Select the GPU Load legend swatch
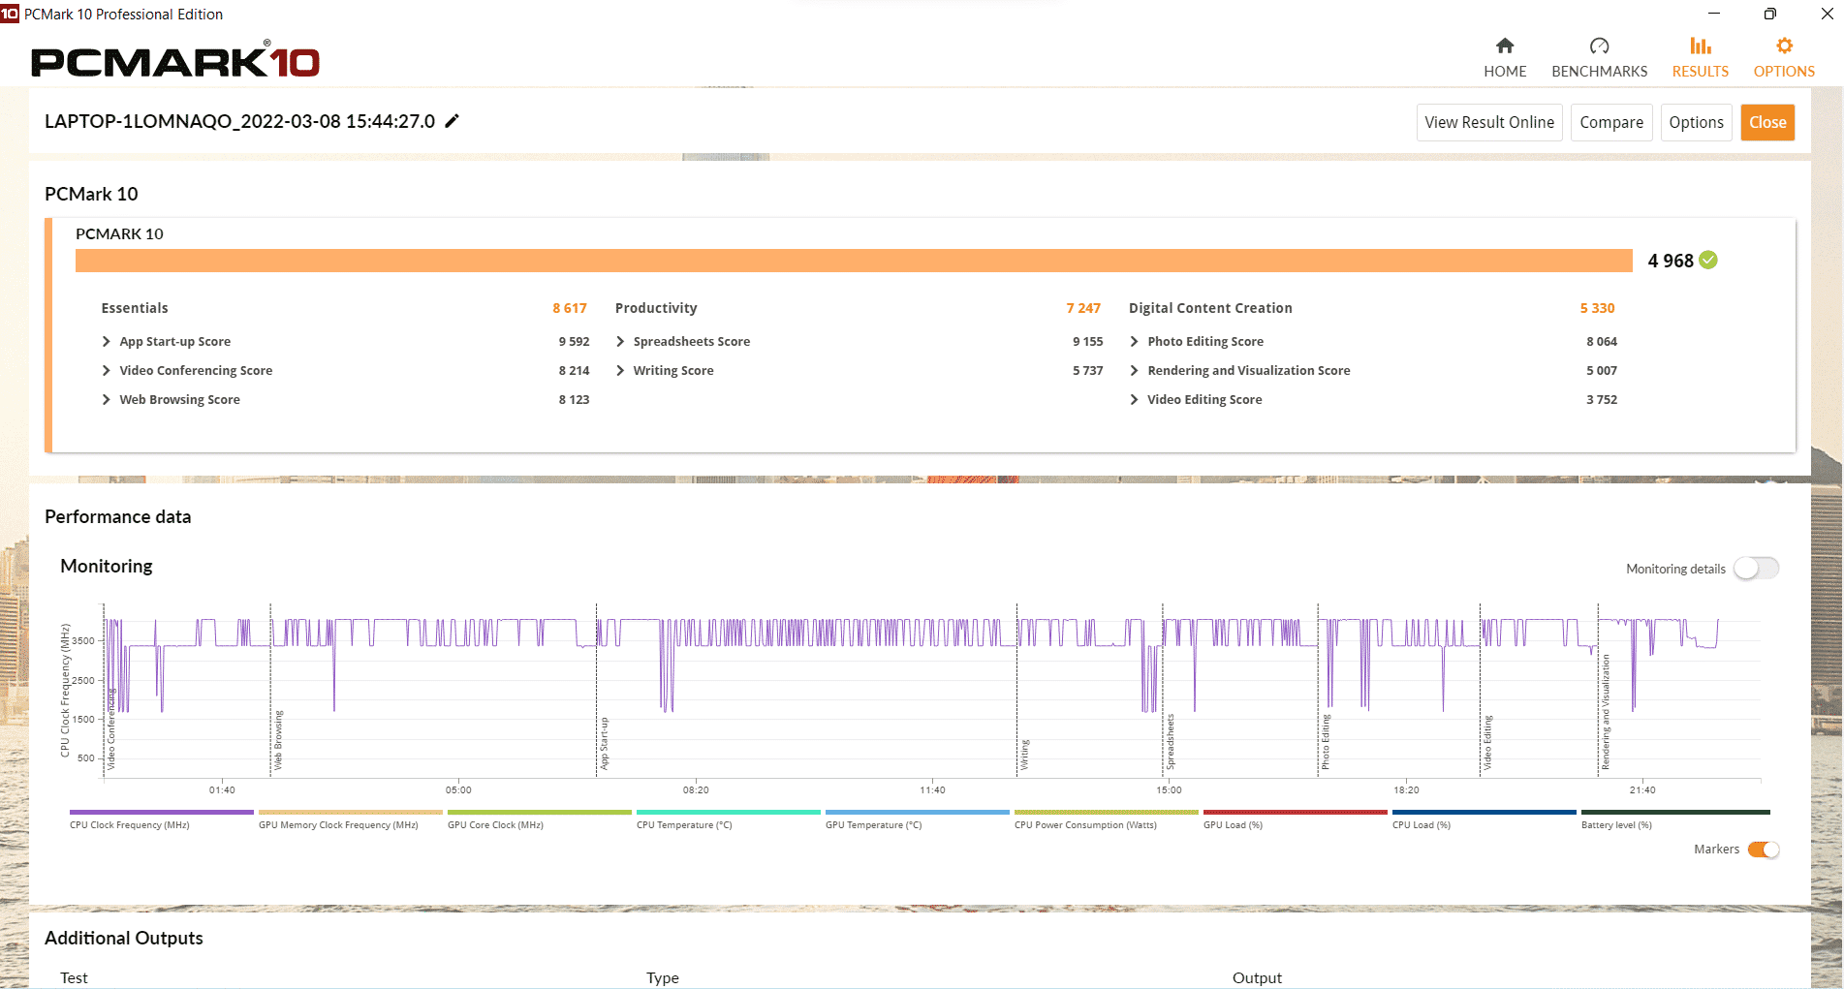 (1295, 813)
